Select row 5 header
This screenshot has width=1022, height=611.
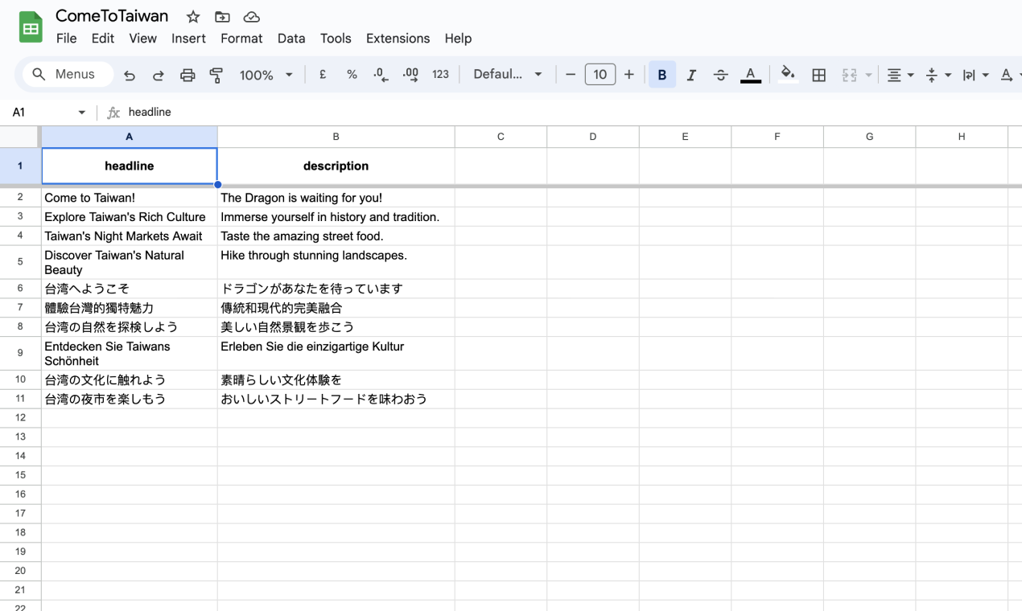pyautogui.click(x=20, y=262)
